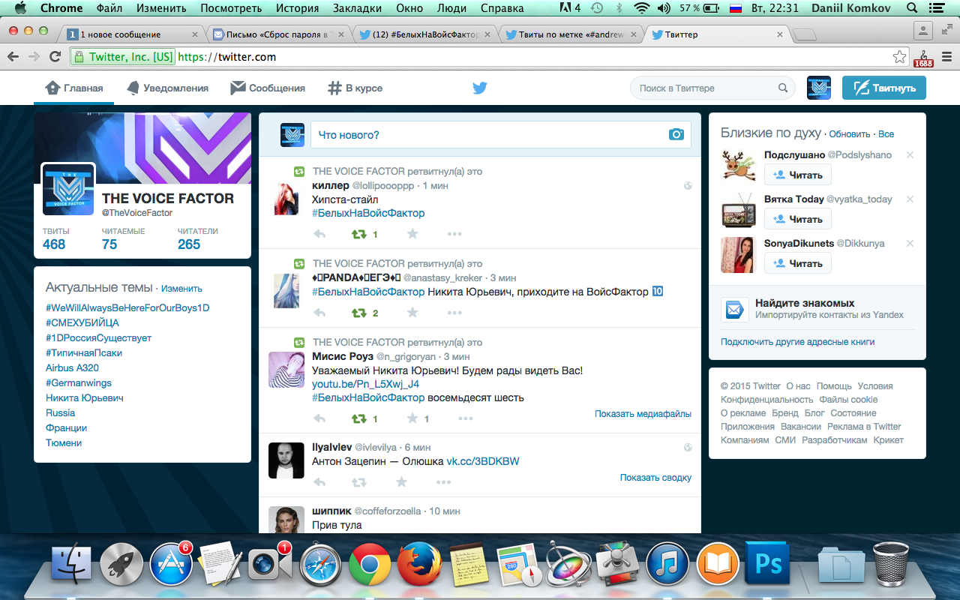Open the volume icon in menu bar
960x600 pixels.
pyautogui.click(x=664, y=8)
